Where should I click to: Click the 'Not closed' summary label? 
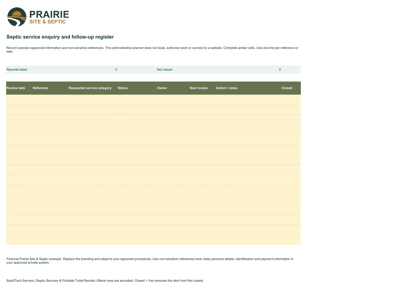click(165, 70)
